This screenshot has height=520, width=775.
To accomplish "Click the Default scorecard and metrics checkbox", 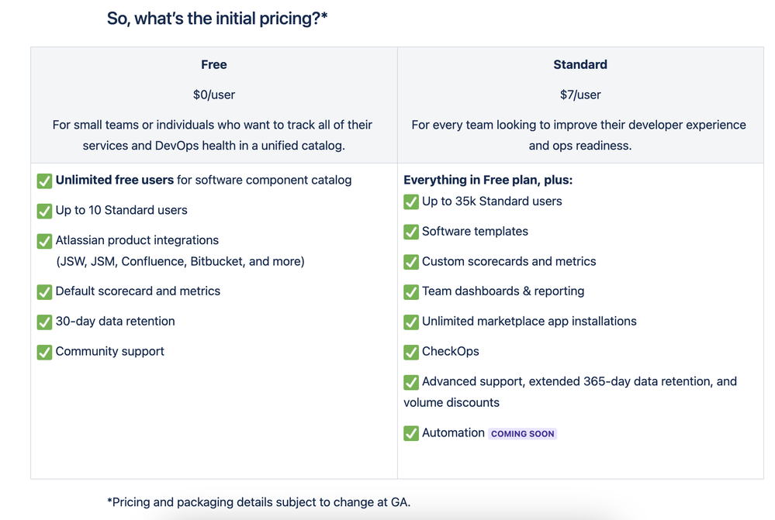I will pos(45,292).
